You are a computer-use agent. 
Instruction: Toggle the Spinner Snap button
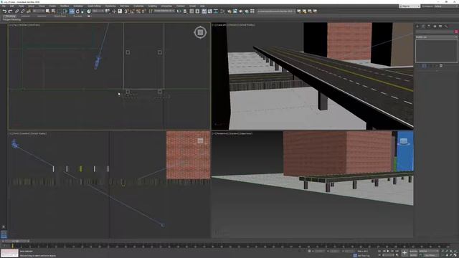pyautogui.click(x=143, y=11)
